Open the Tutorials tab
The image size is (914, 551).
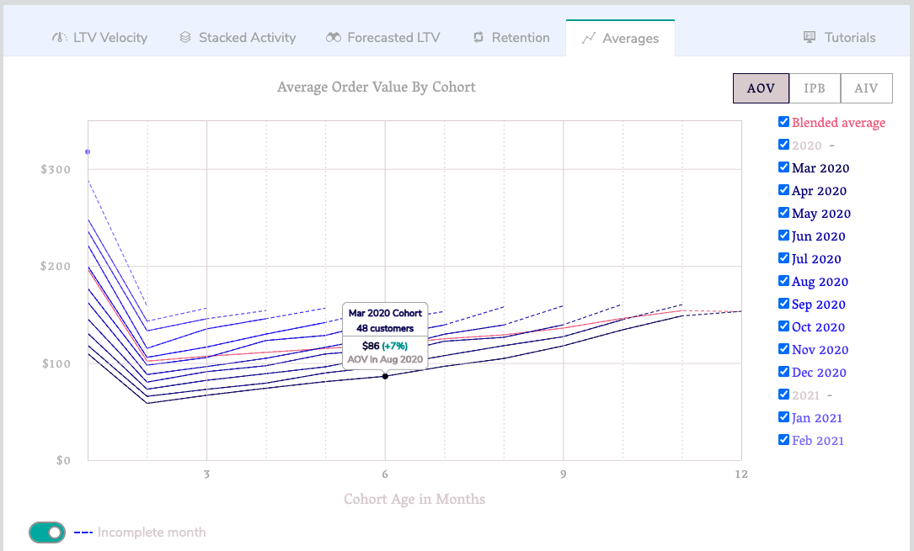click(839, 37)
